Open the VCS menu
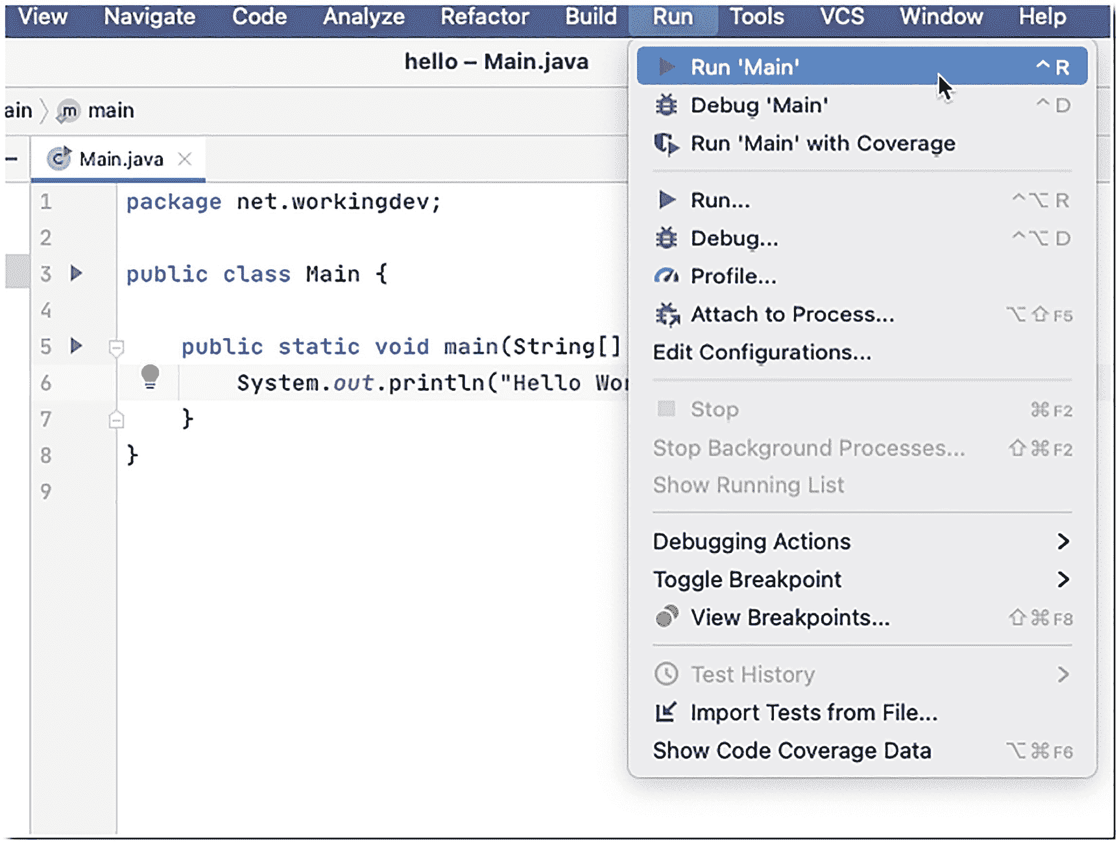1119x843 pixels. pyautogui.click(x=842, y=17)
